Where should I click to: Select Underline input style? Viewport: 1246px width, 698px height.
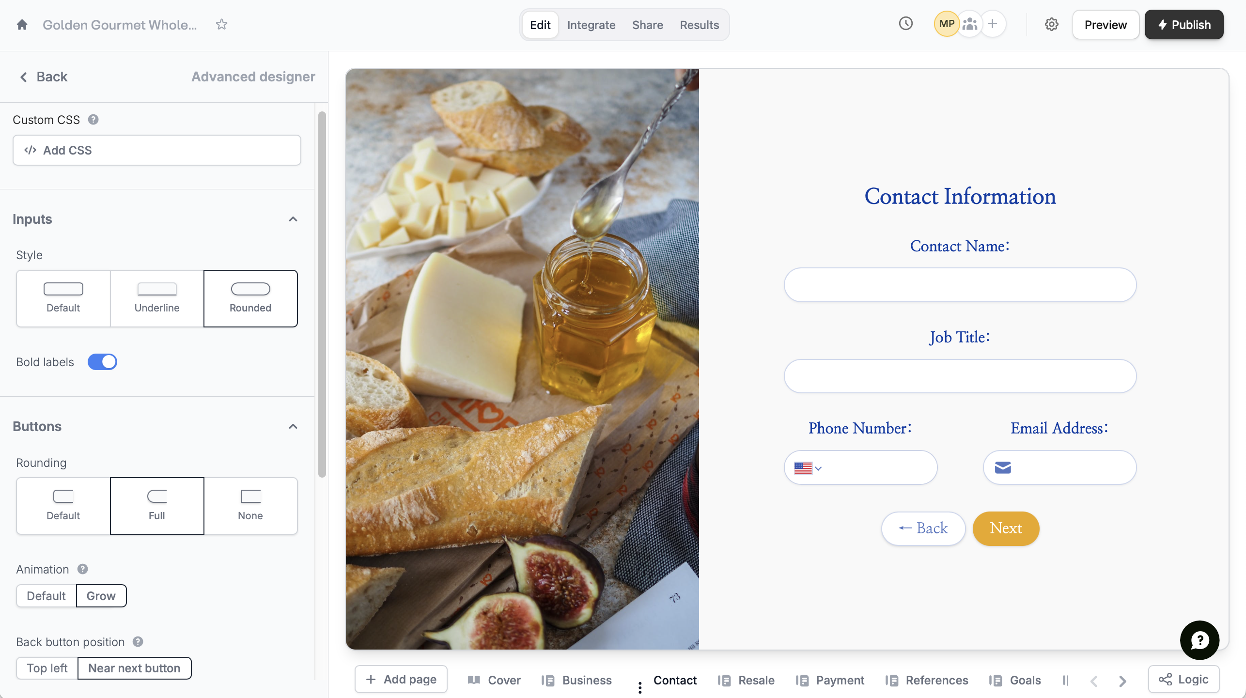click(x=157, y=298)
